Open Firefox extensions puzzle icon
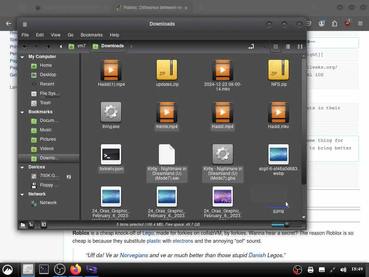 click(334, 23)
